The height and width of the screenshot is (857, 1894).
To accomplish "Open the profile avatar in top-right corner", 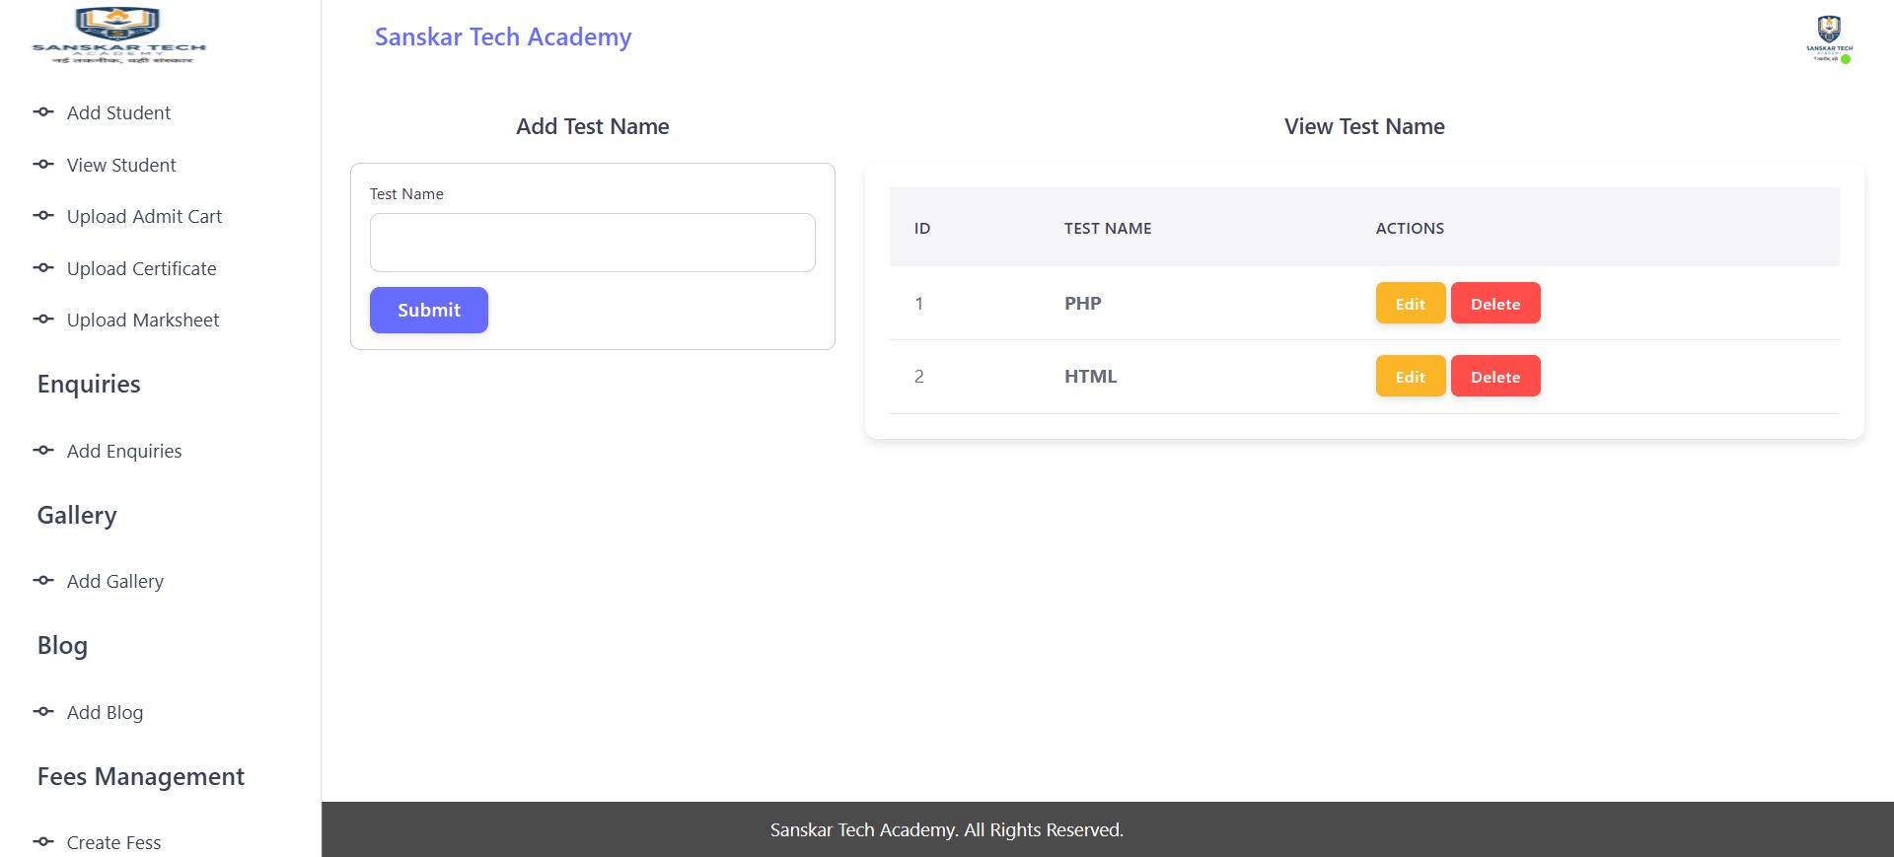I will point(1829,39).
